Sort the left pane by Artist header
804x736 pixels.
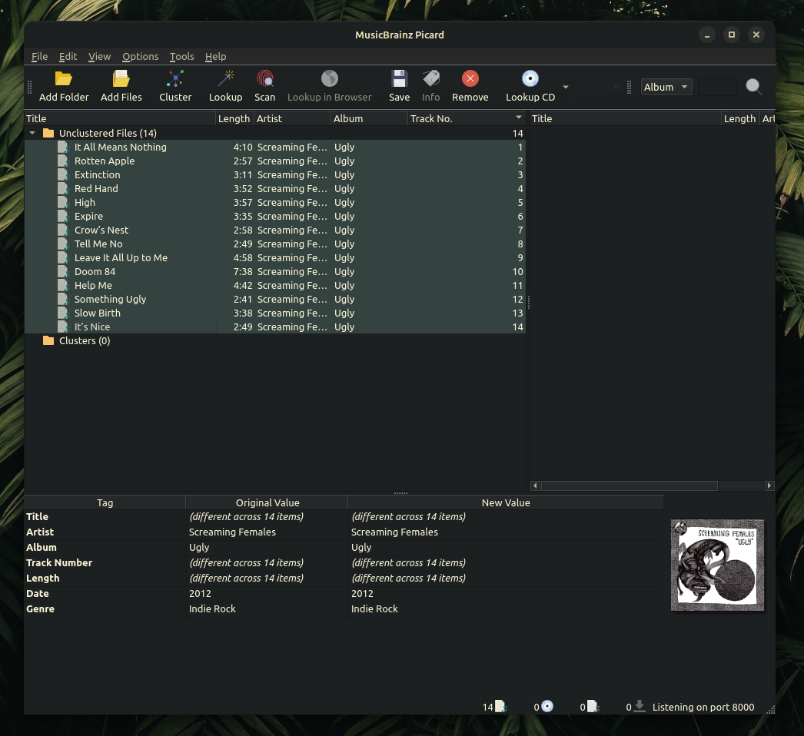(x=292, y=118)
